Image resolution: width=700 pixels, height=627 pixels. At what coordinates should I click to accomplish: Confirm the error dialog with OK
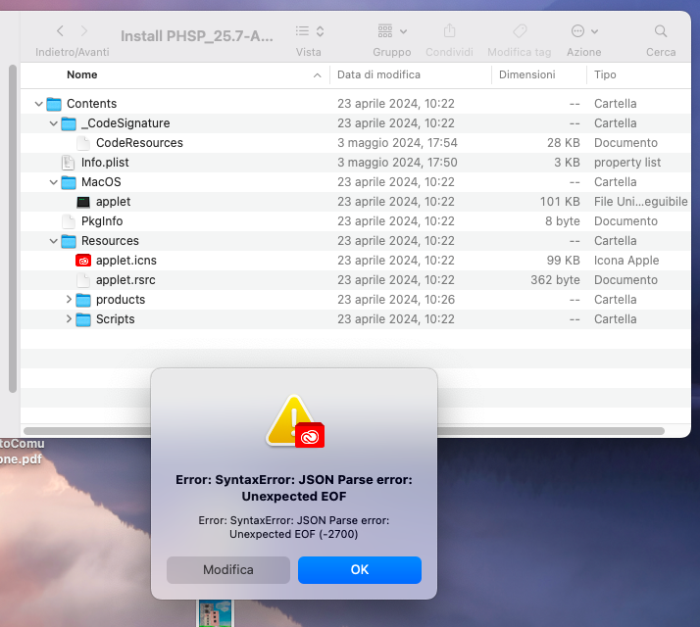tap(360, 570)
